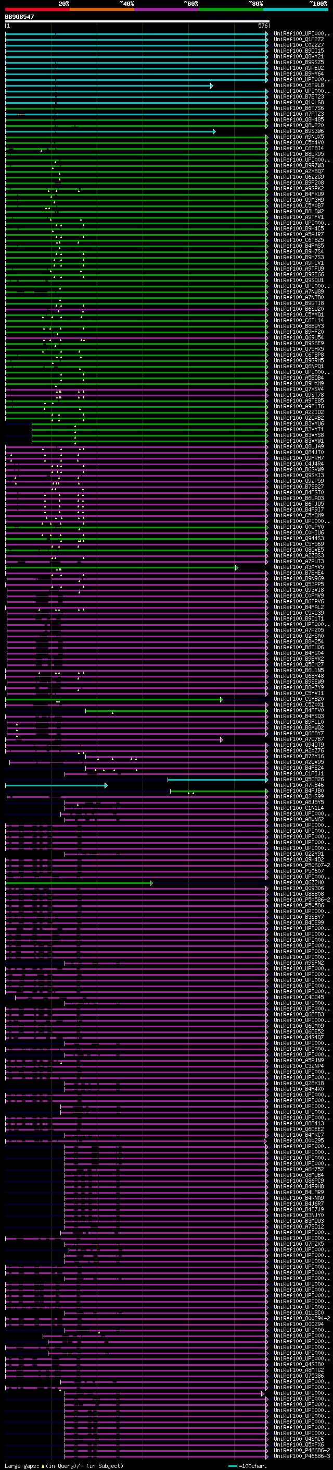Viewport: 333px width, 1470px height.
Task: Click the red ~20% identity legend segment
Action: pos(37,9)
